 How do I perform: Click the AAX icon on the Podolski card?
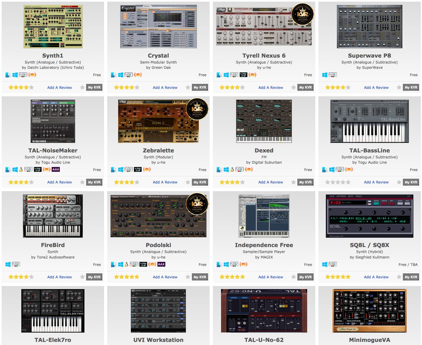[x=161, y=264]
